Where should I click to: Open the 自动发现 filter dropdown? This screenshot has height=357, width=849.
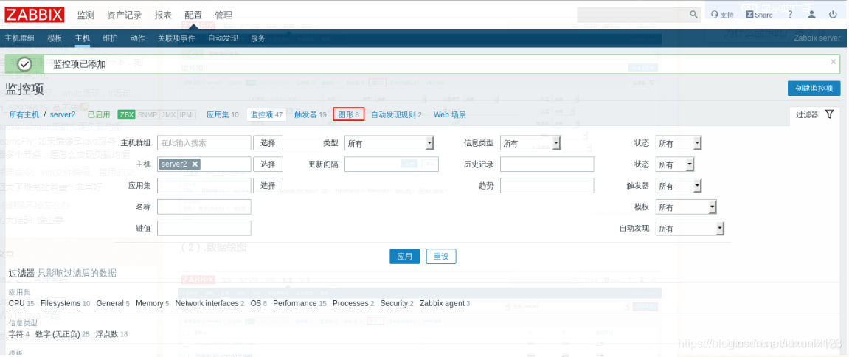[x=690, y=228]
